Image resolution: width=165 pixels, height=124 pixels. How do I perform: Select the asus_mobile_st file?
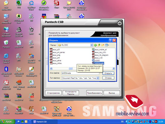click(99, 50)
